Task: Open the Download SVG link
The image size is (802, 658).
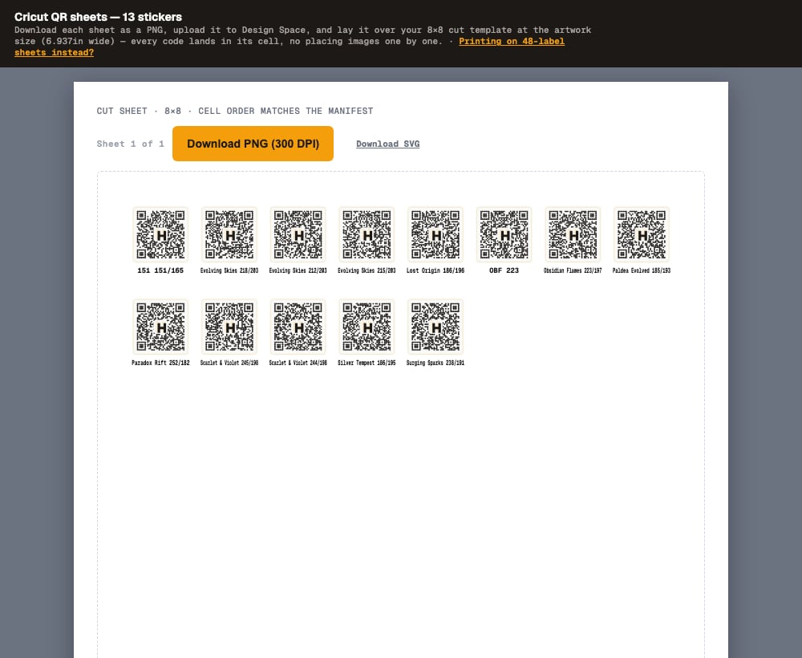Action: 387,144
